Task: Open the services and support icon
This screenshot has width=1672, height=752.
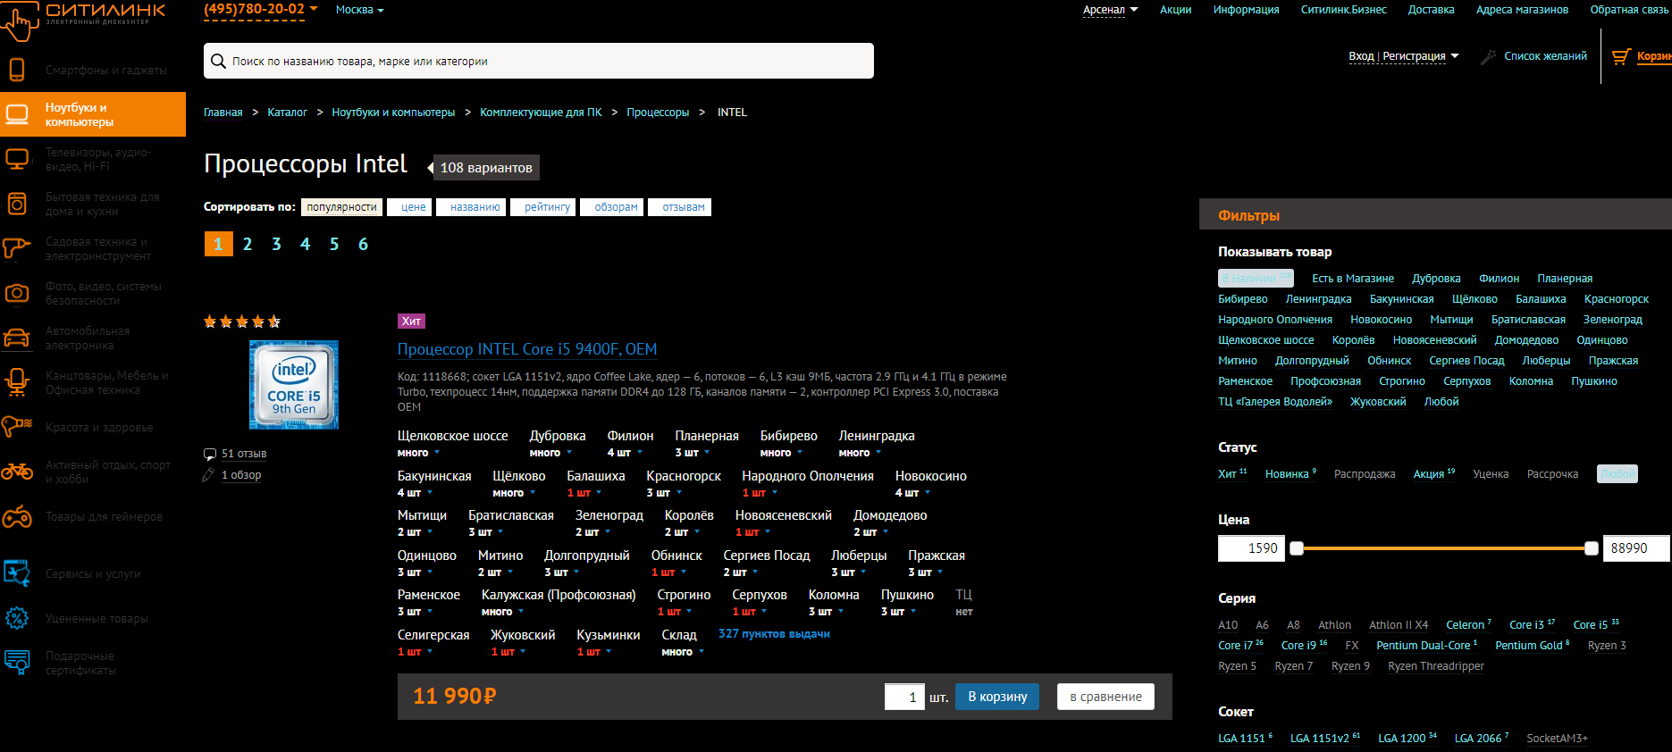Action: pos(17,573)
